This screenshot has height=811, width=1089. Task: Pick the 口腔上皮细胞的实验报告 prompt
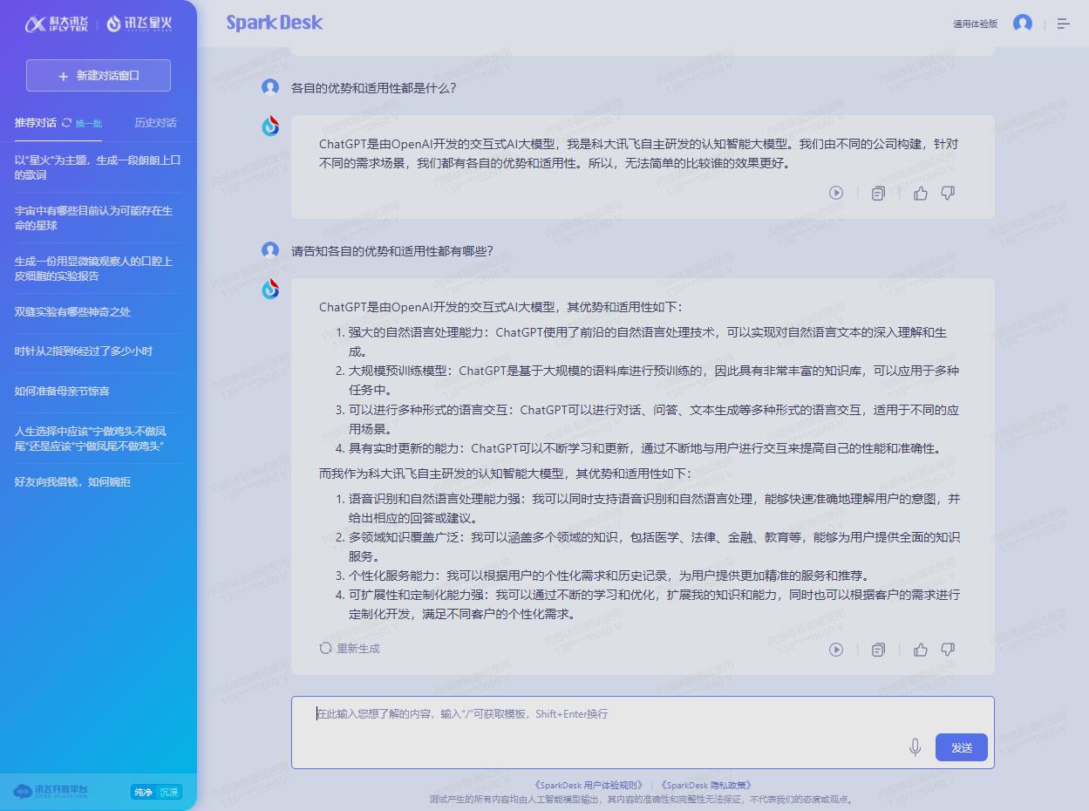(99, 269)
